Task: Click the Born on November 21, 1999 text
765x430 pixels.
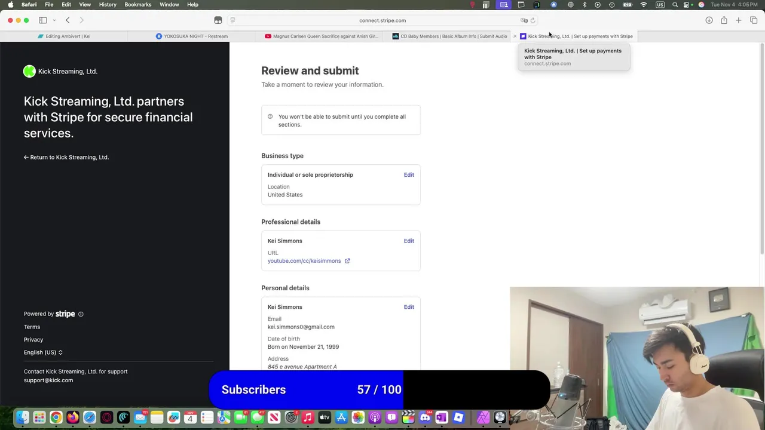Action: coord(303,347)
